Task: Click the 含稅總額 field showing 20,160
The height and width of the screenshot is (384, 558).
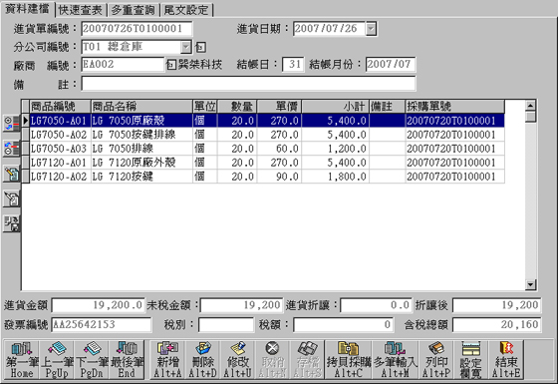Action: [x=497, y=324]
